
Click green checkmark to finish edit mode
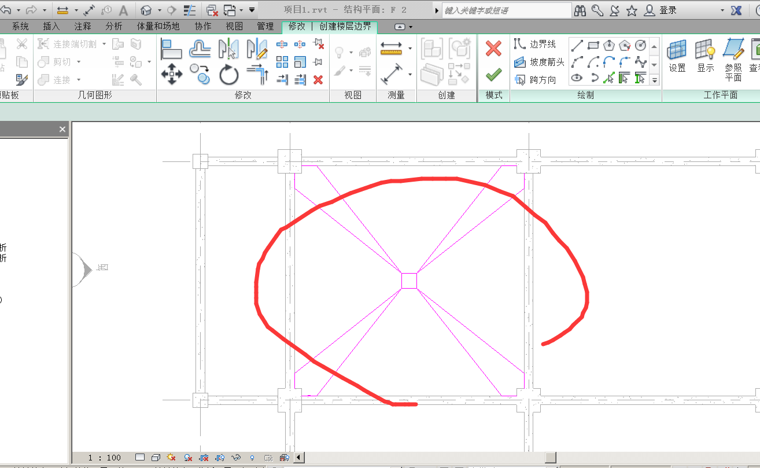tap(493, 75)
